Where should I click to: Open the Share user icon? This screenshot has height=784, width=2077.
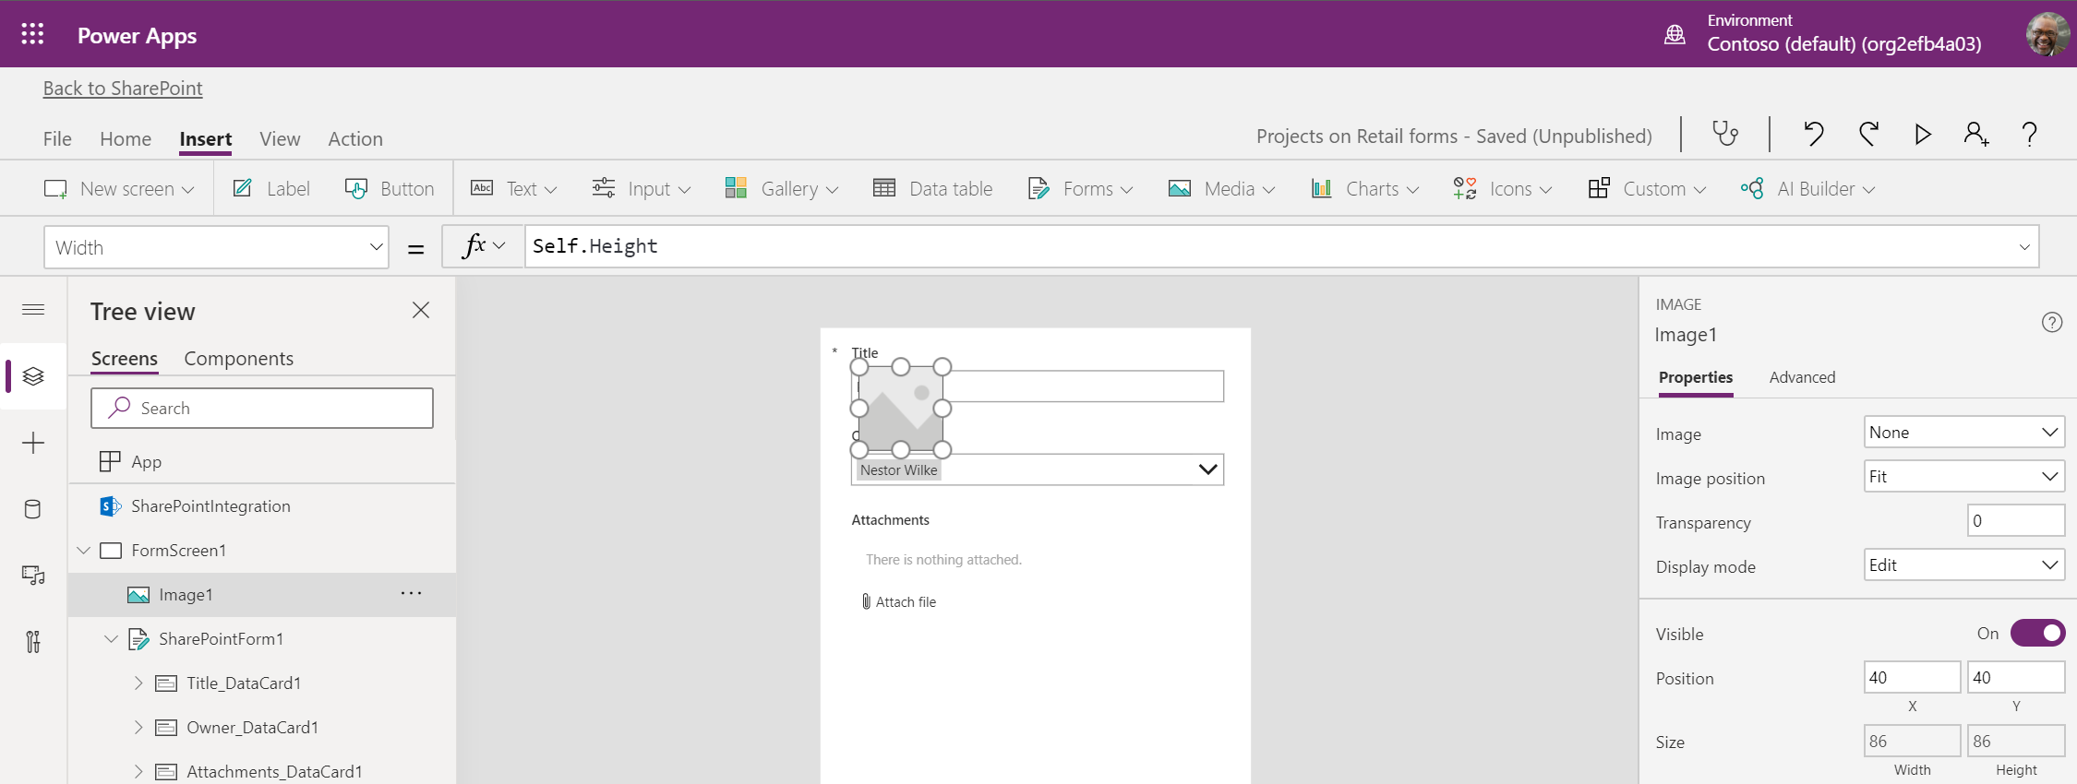pos(1975,135)
